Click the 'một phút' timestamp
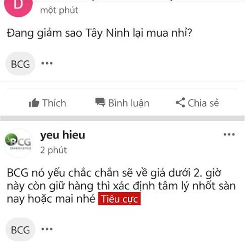This screenshot has height=245, width=245. coord(59,11)
